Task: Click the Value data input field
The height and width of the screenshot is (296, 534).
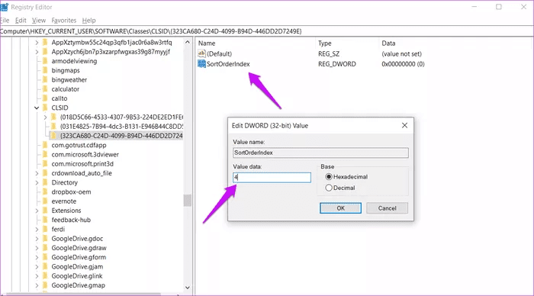Action: 272,177
